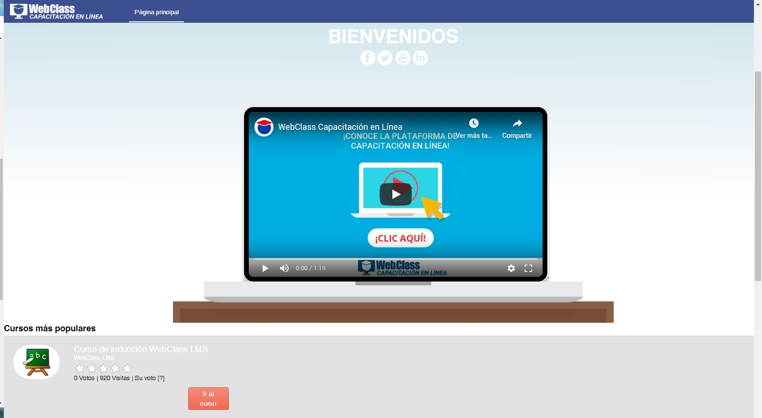Click the WebClass channel avatar in the video

pyautogui.click(x=264, y=127)
